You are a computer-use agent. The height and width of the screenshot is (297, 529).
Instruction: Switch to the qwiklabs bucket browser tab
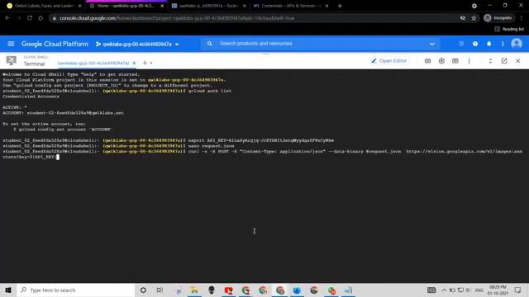pyautogui.click(x=208, y=6)
